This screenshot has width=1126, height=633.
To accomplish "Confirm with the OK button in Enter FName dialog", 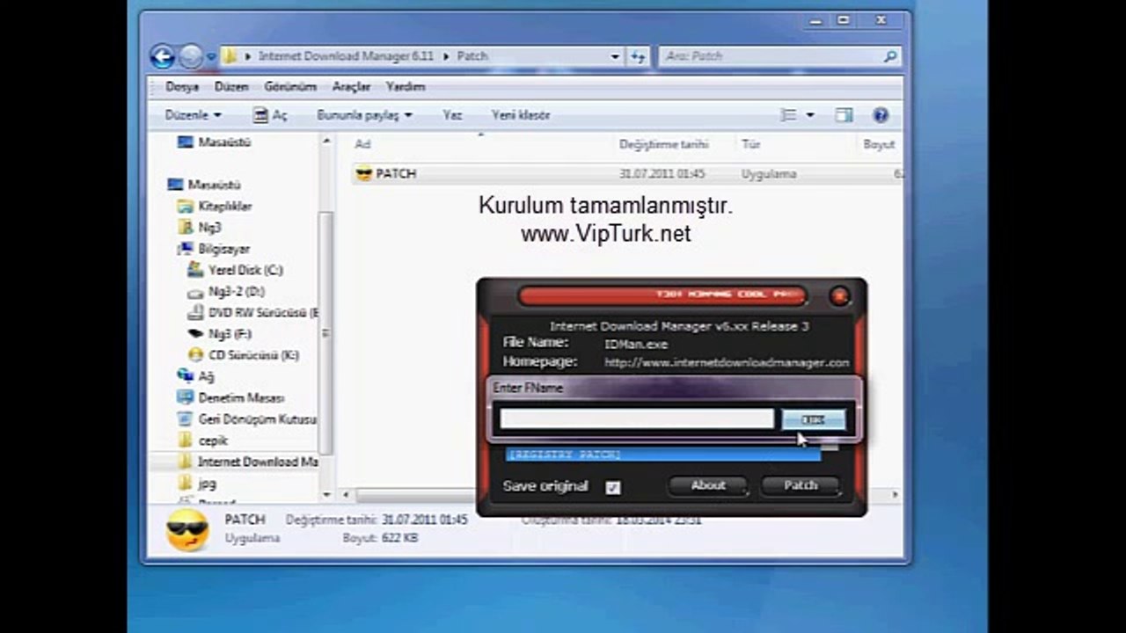I will [814, 420].
